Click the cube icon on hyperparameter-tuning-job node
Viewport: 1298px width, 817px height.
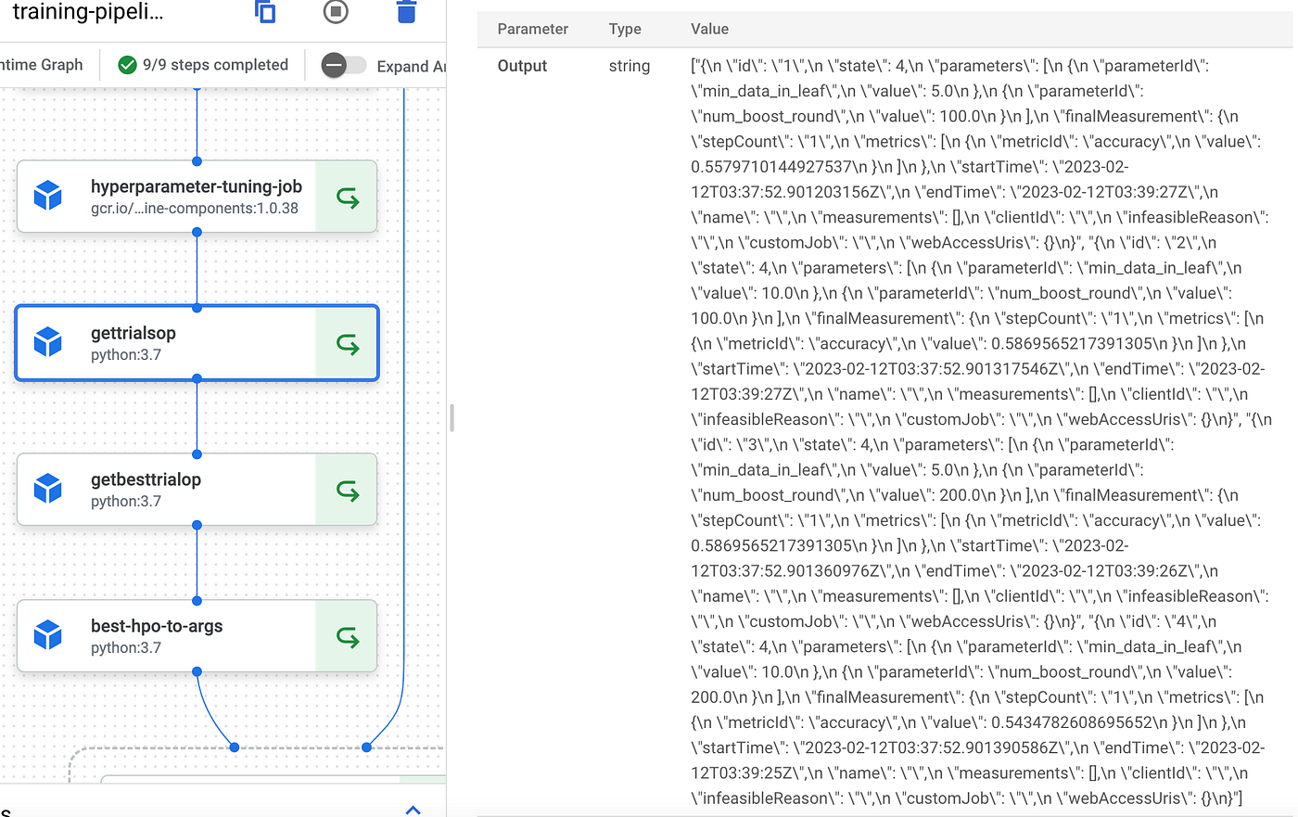47,196
